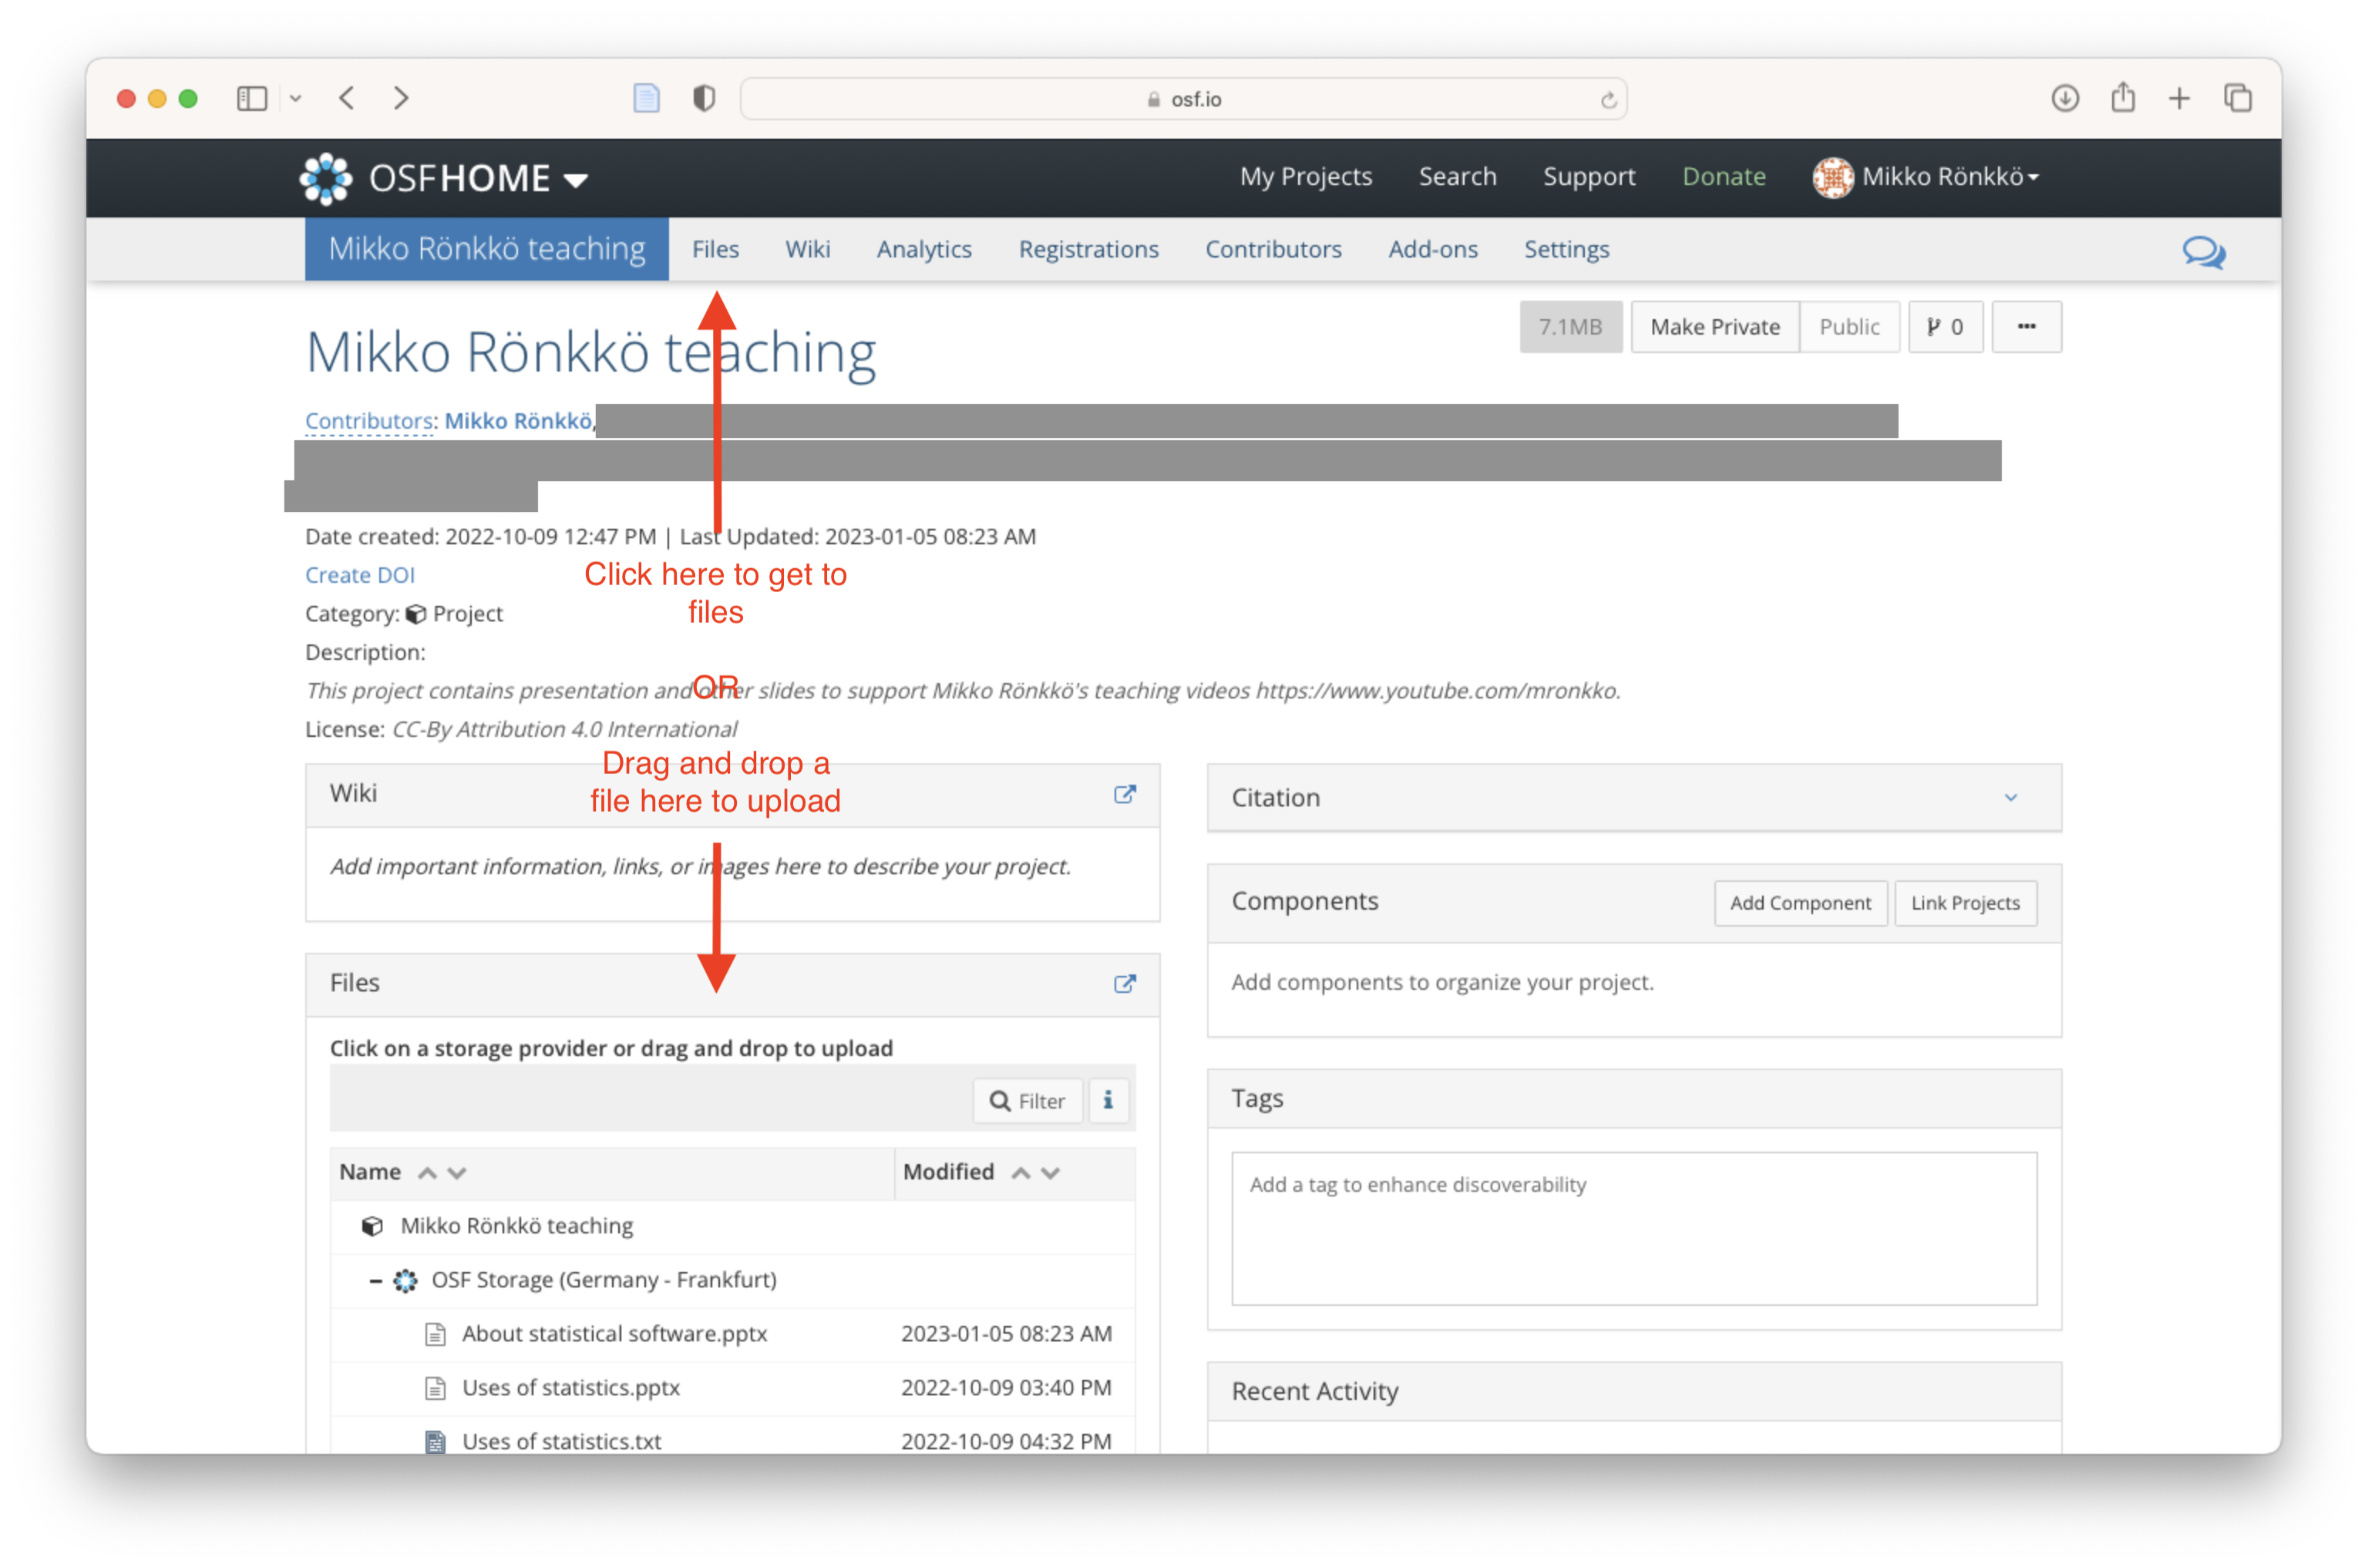Viewport: 2368px width, 1568px height.
Task: Open My Projects
Action: 1306,176
